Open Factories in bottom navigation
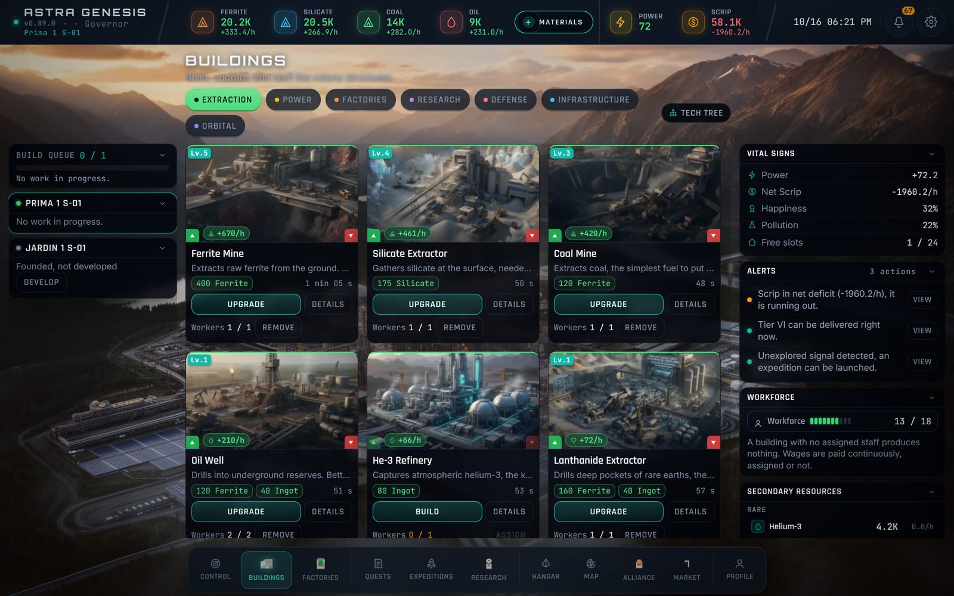The image size is (954, 596). [x=320, y=569]
